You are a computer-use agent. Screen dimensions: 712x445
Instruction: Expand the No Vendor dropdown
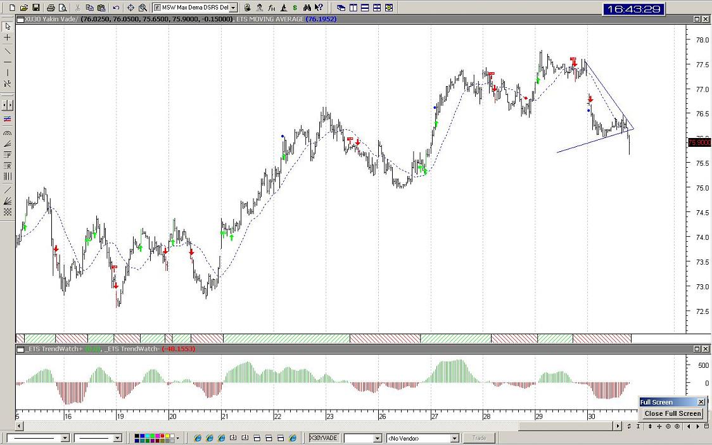[x=454, y=438]
